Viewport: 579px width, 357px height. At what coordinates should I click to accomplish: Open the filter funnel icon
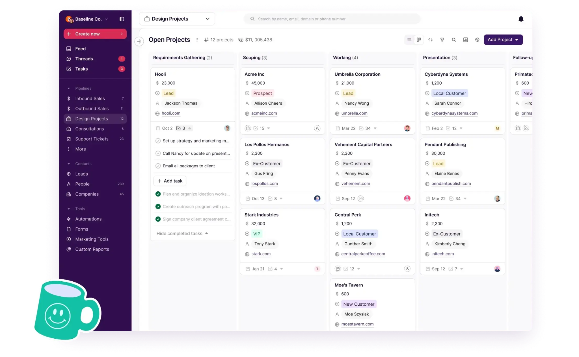pyautogui.click(x=442, y=40)
